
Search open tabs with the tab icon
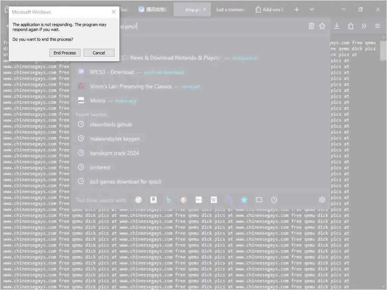point(259,200)
